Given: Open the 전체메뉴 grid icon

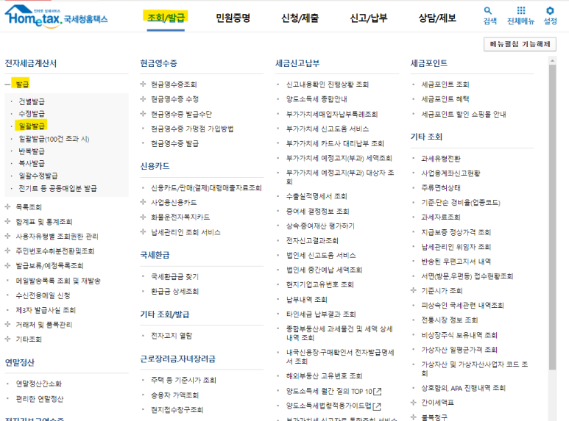Looking at the screenshot, I should 521,10.
